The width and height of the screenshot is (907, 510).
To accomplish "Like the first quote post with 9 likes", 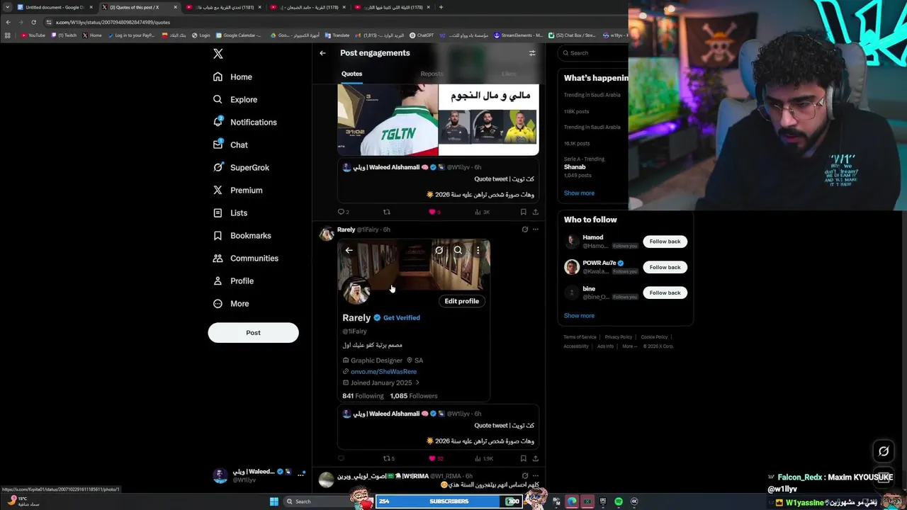I will [434, 212].
